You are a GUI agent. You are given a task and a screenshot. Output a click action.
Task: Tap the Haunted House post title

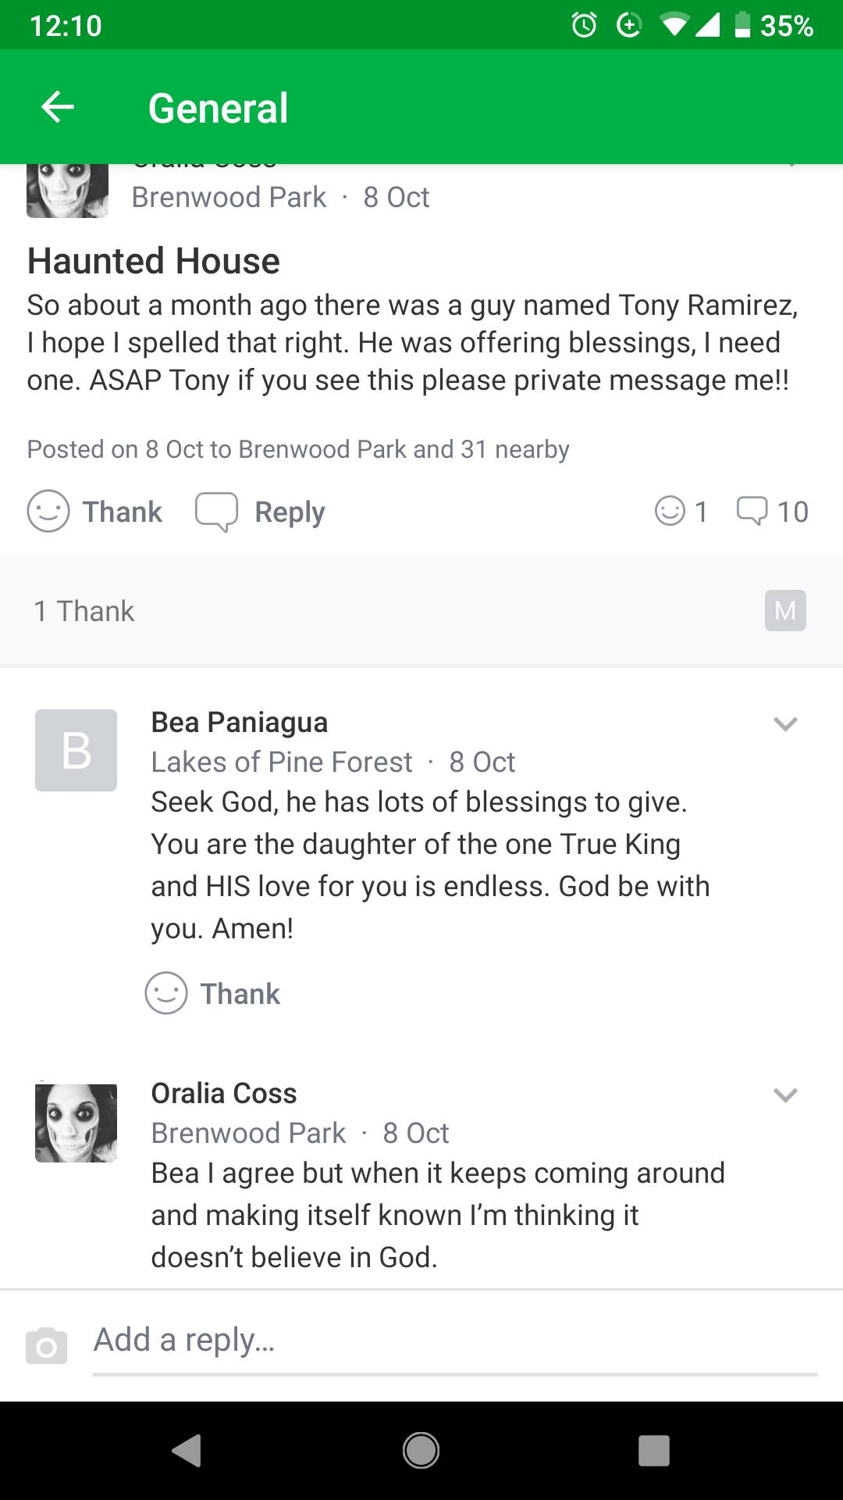coord(154,261)
